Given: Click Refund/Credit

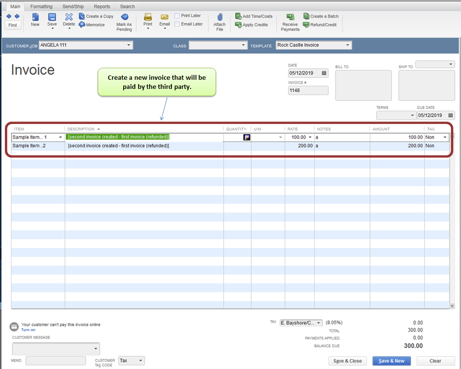Looking at the screenshot, I should (x=320, y=25).
